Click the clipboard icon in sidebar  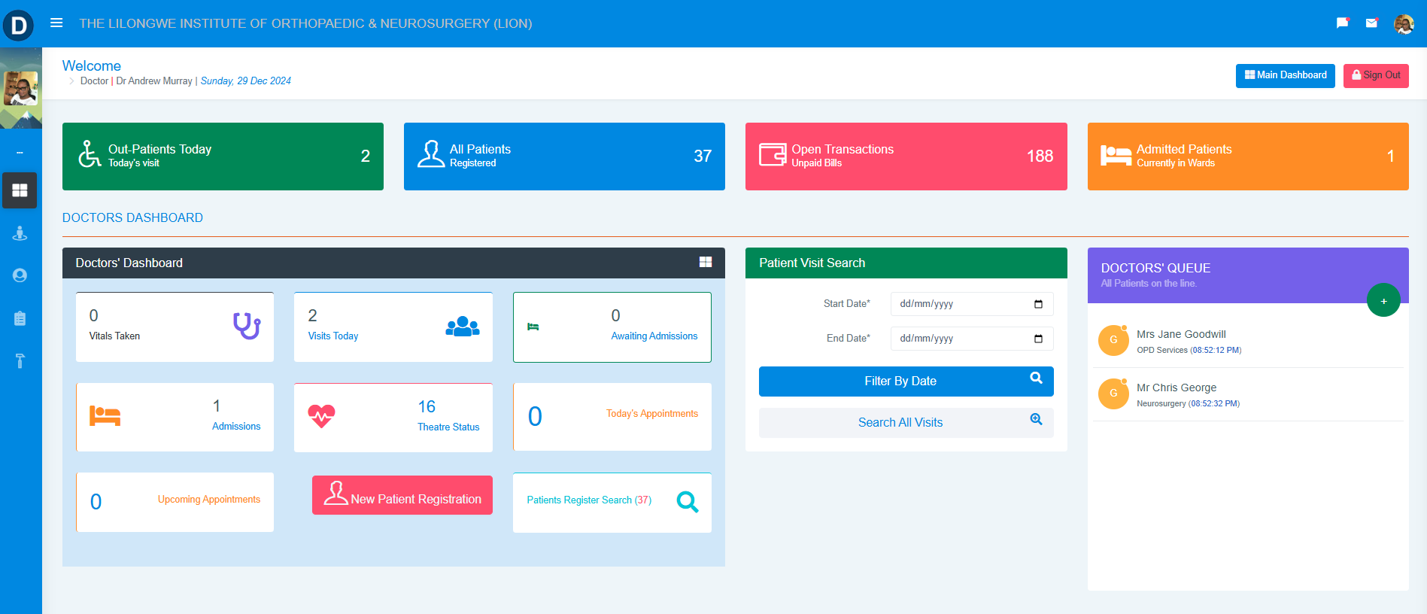[20, 318]
